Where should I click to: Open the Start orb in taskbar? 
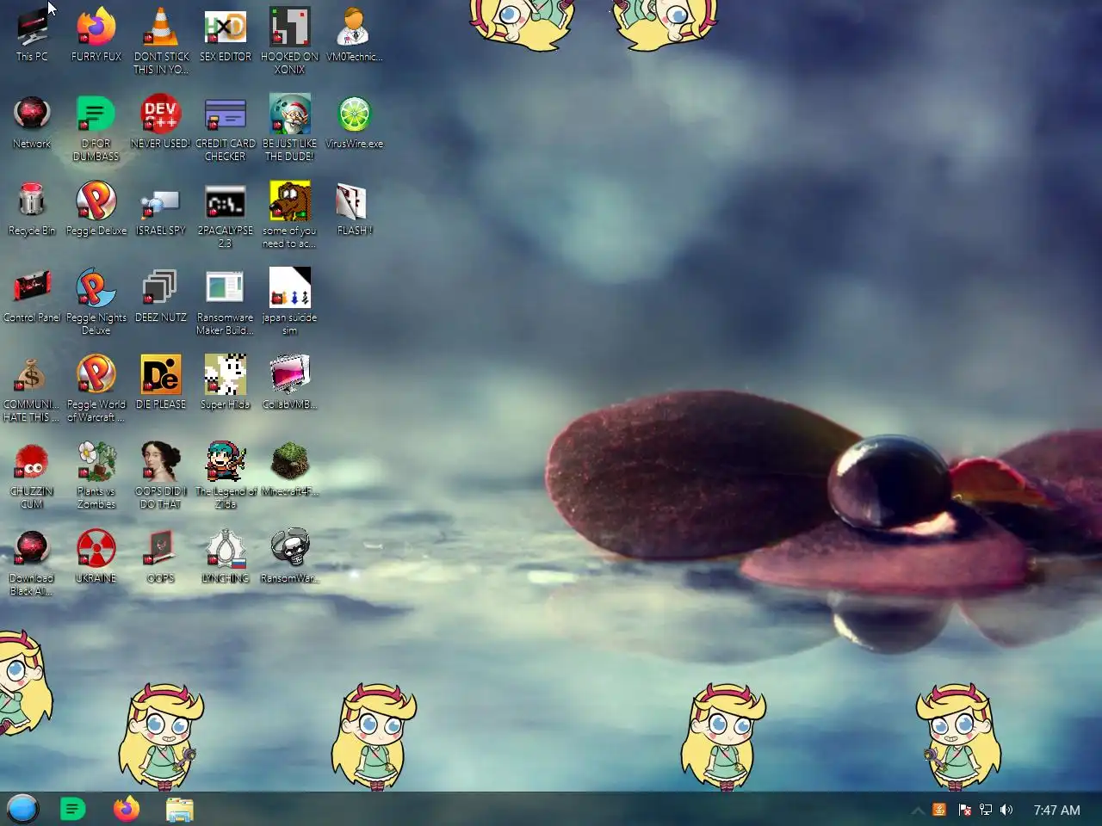click(x=22, y=809)
